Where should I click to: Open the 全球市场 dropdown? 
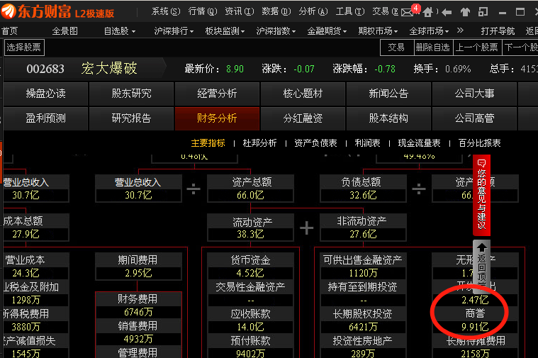click(429, 31)
